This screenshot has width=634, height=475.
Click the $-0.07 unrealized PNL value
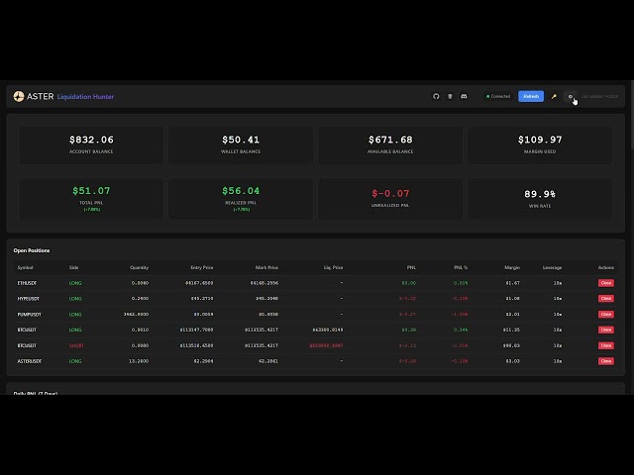(x=390, y=194)
